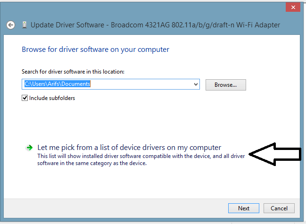Toggle the Include subfolders checkbox

pos(25,98)
